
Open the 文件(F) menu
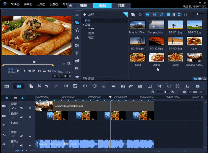tap(15, 5)
